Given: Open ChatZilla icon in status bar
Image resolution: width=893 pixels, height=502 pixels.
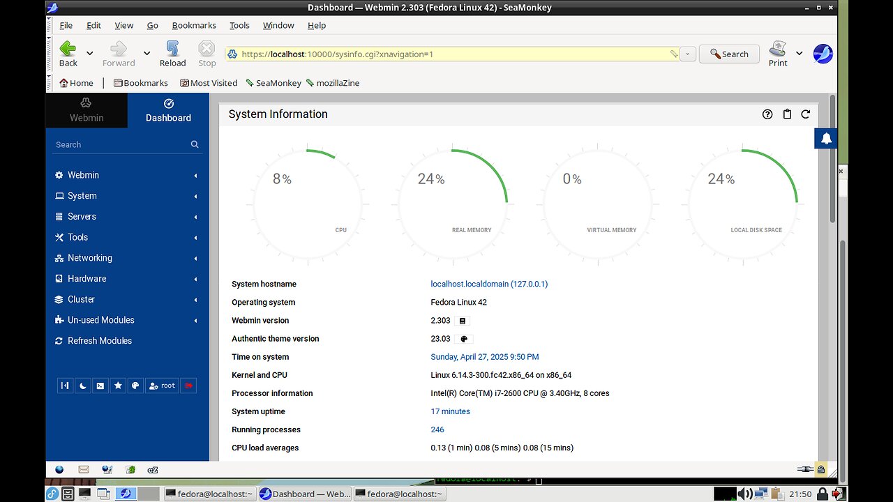Looking at the screenshot, I should 153,470.
